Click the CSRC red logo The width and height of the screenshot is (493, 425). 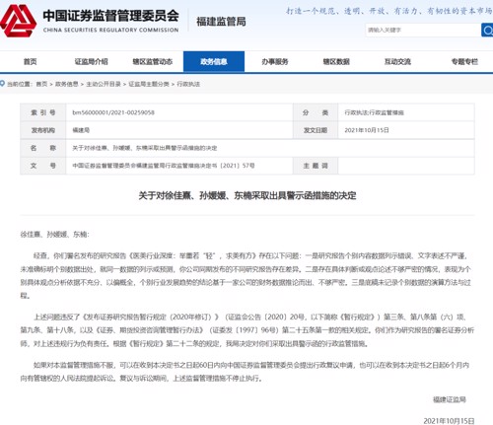19,21
